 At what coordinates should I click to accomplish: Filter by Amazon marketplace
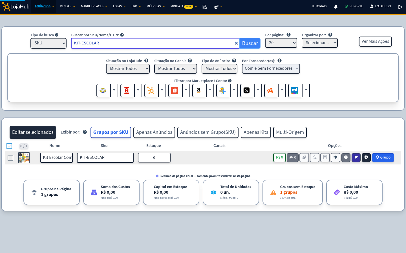coord(199,91)
